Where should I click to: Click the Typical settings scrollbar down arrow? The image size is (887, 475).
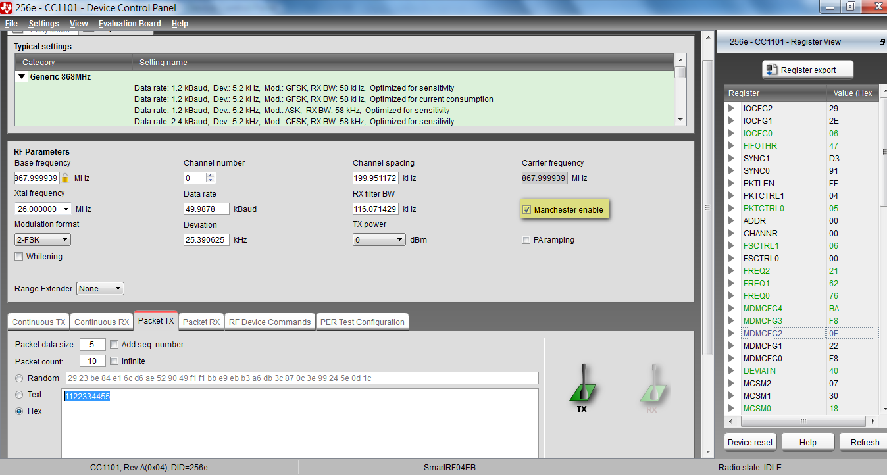click(680, 120)
